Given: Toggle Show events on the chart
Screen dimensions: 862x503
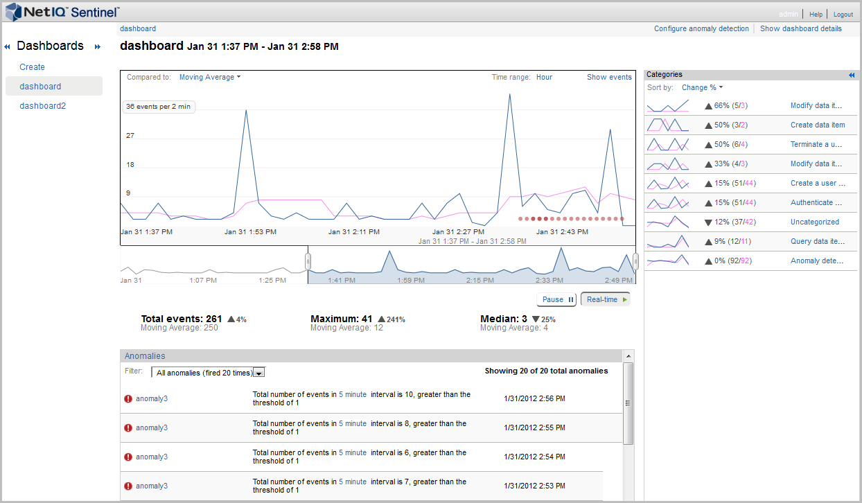Looking at the screenshot, I should coord(609,77).
